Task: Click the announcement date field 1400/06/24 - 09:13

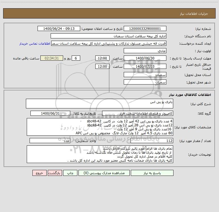Action: (59, 29)
